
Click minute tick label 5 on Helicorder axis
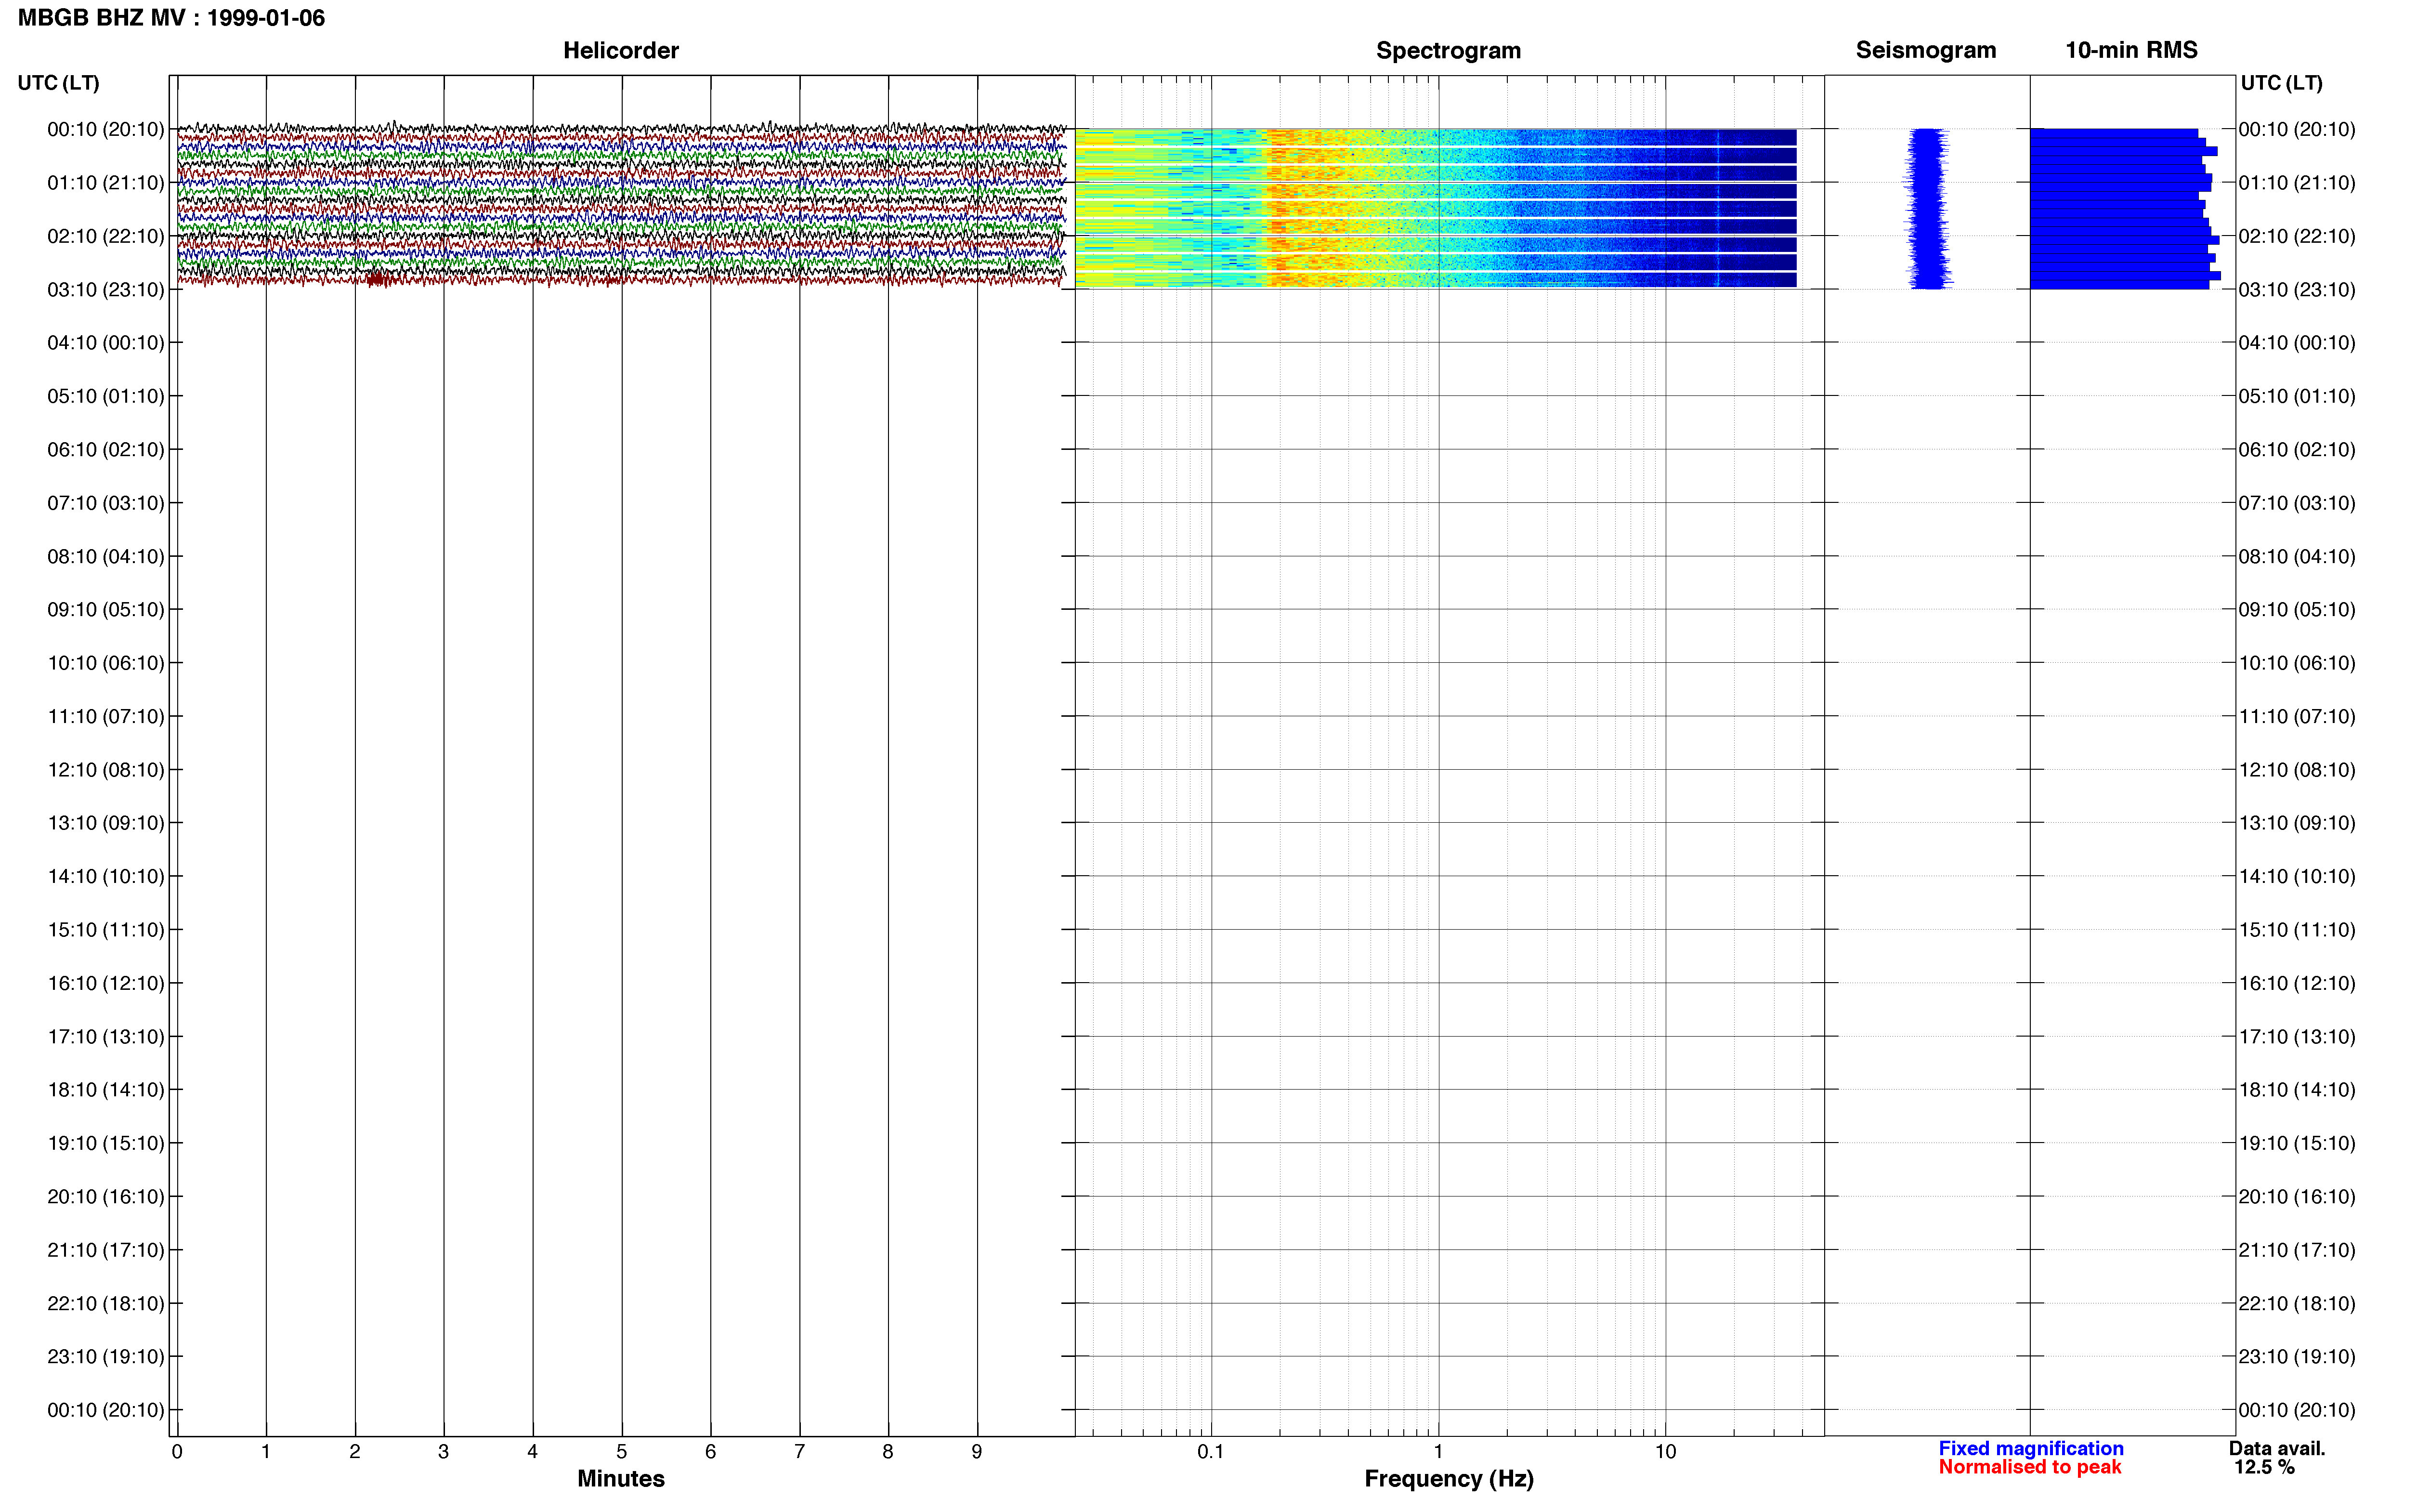[622, 1451]
